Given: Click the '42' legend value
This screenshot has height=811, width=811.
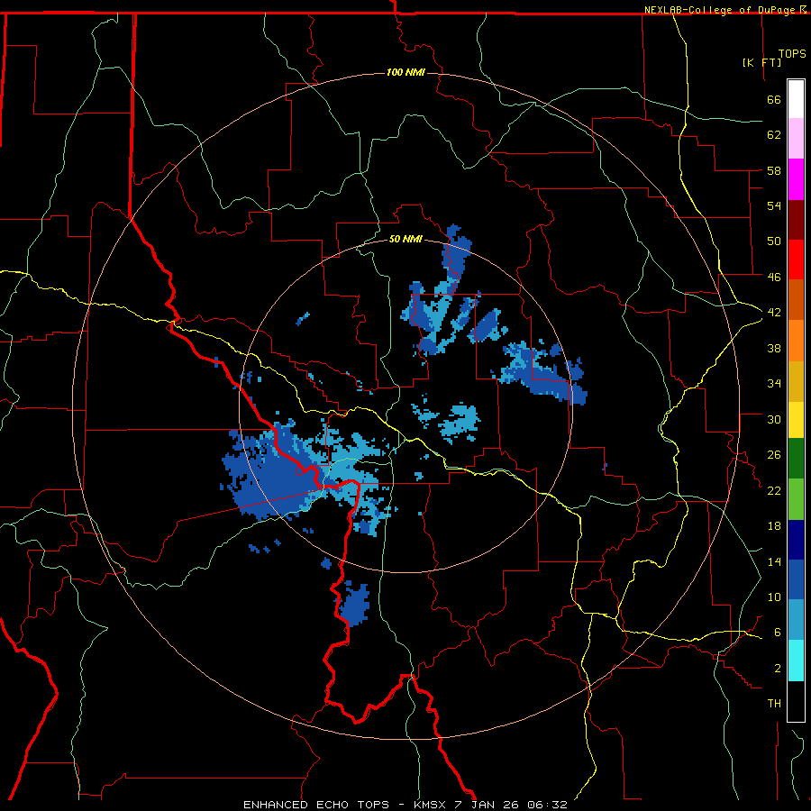Looking at the screenshot, I should tap(774, 313).
